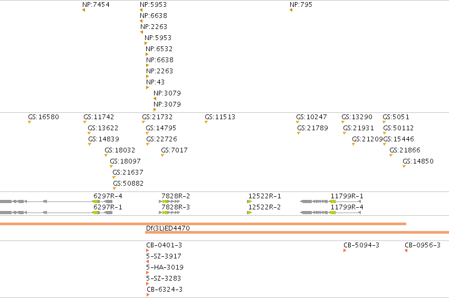Pick the NP:43 insertion triangle
Viewport: 449px width, 298px height.
[148, 88]
